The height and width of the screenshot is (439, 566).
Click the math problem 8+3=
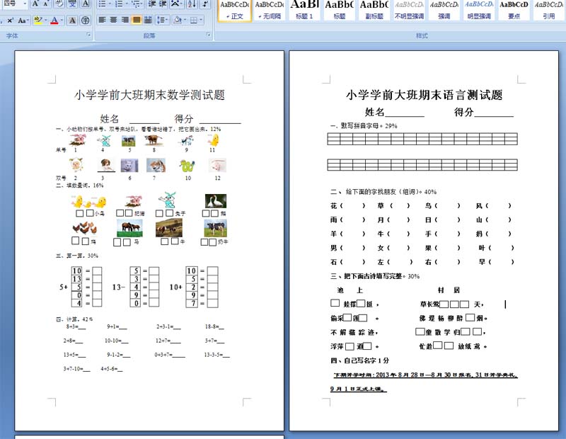tap(76, 326)
